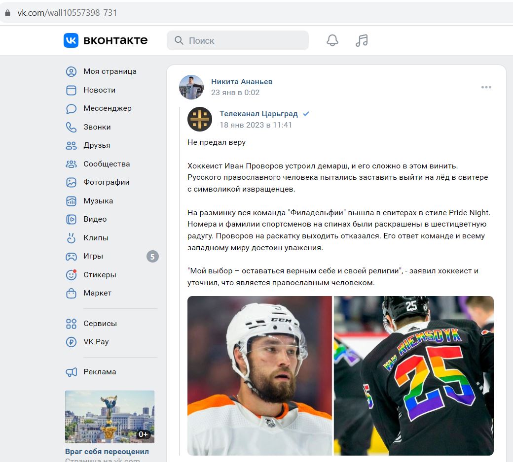Click the verified checkmark next to Телеканал Царьград
This screenshot has width=513, height=462.
pos(306,114)
